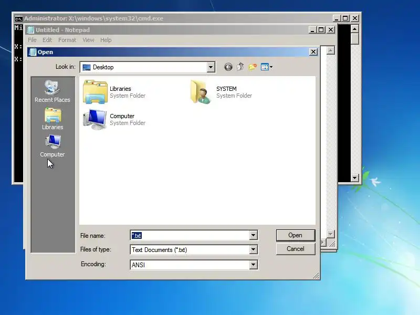420x315 pixels.
Task: Select Libraries in the left places bar
Action: pos(52,119)
